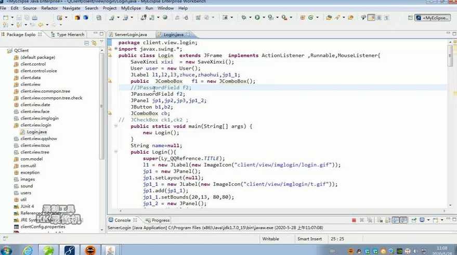The image size is (457, 255).
Task: Collapse the import javax.swing fold marker
Action: [116, 49]
